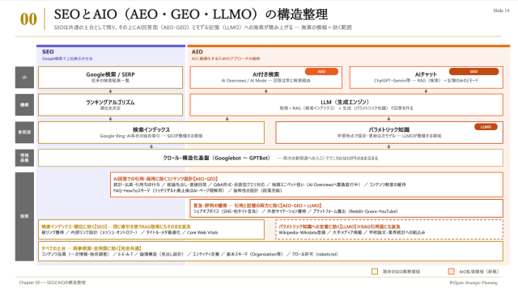Click the slide title 'SEOとAIO(AEO・GEO・LLMO)の構造整理'
Screen dimensions: 518x292
191,15
